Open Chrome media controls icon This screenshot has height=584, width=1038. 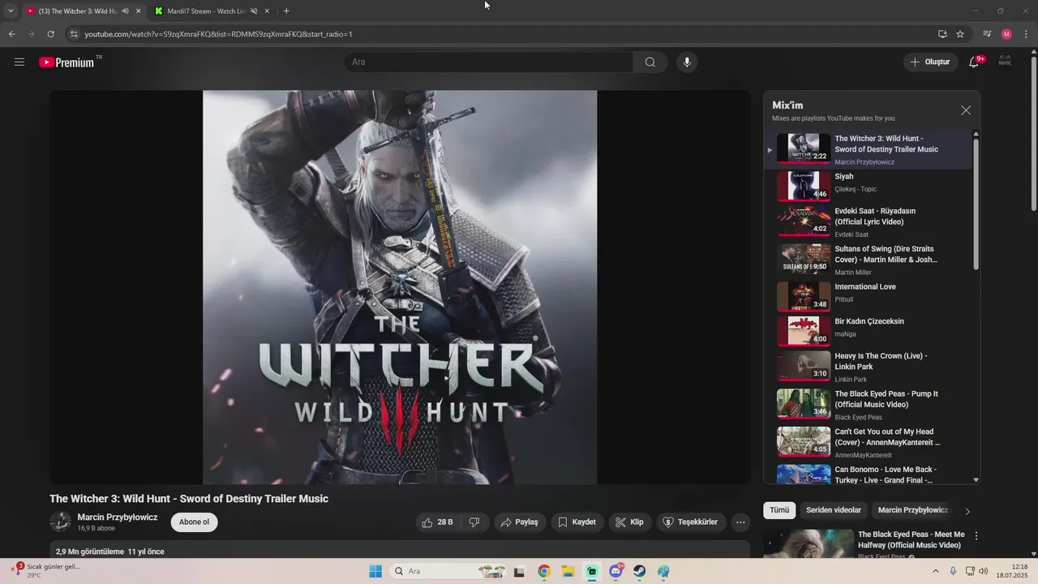click(x=987, y=34)
